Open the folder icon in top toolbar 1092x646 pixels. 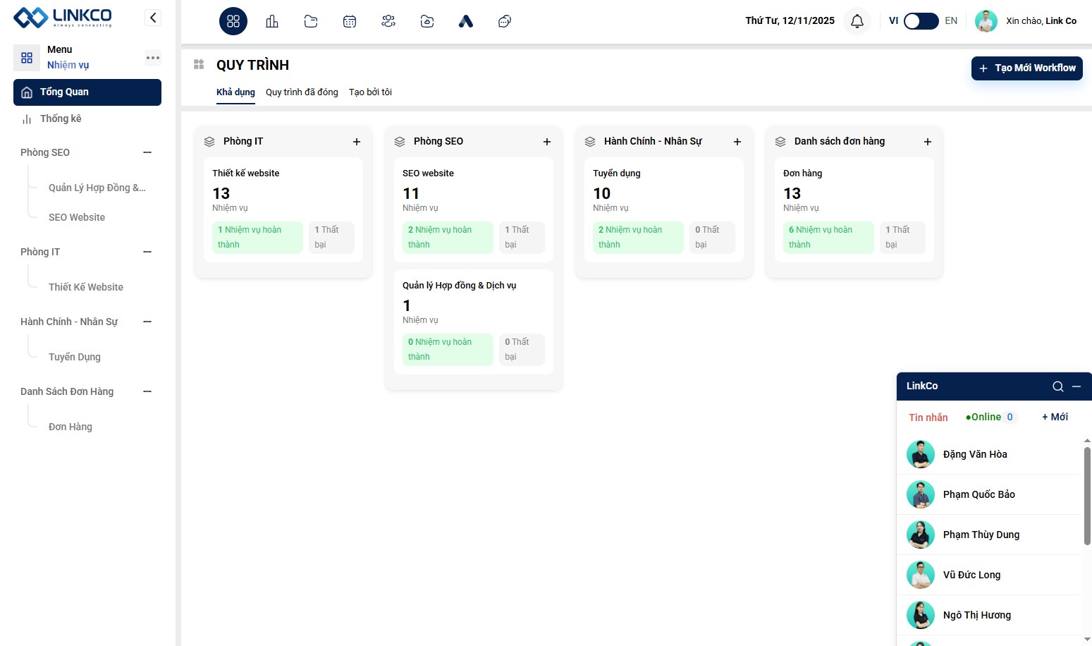(x=311, y=21)
